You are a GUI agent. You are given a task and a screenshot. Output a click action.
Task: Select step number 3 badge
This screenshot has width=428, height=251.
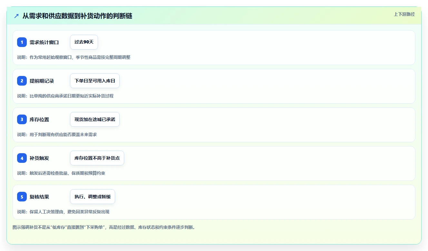tap(22, 119)
